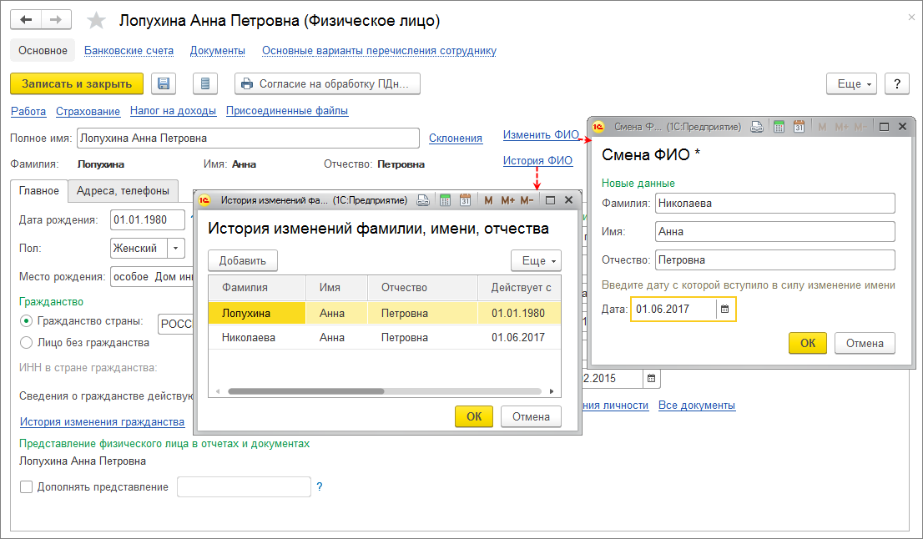Click the question mark help button

click(x=896, y=84)
